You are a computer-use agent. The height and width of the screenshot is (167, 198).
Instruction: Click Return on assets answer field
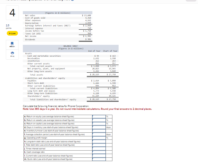coord(99,120)
